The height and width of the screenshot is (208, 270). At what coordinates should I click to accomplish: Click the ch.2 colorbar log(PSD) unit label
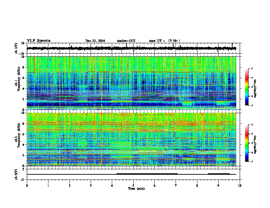tap(255, 144)
